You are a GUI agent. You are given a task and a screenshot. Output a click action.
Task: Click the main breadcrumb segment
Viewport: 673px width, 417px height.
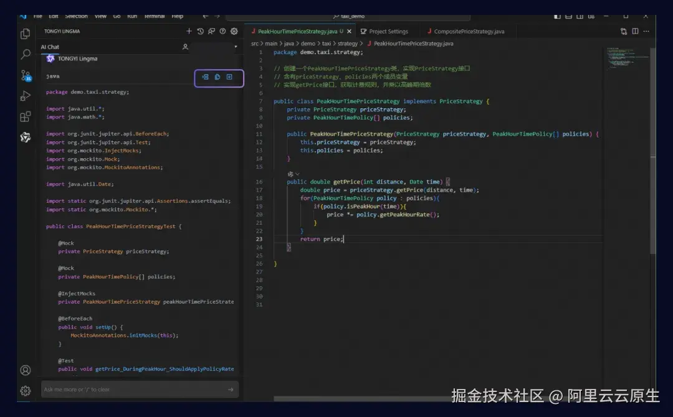[x=271, y=44]
